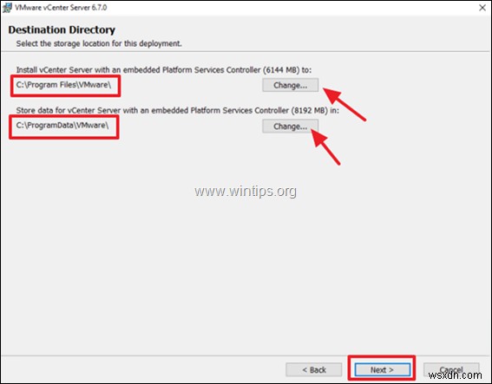Go to the next installer step
This screenshot has width=492, height=384.
[382, 370]
